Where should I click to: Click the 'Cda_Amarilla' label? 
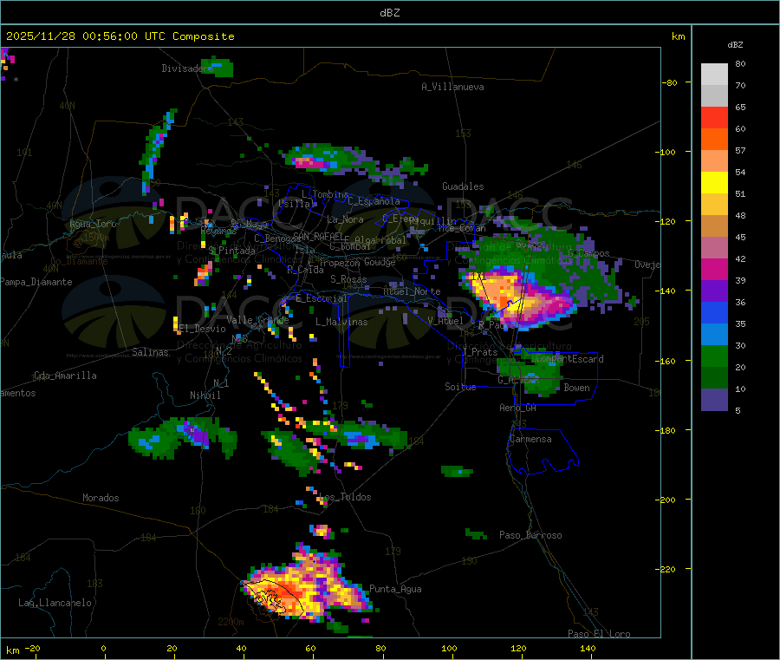click(x=65, y=376)
